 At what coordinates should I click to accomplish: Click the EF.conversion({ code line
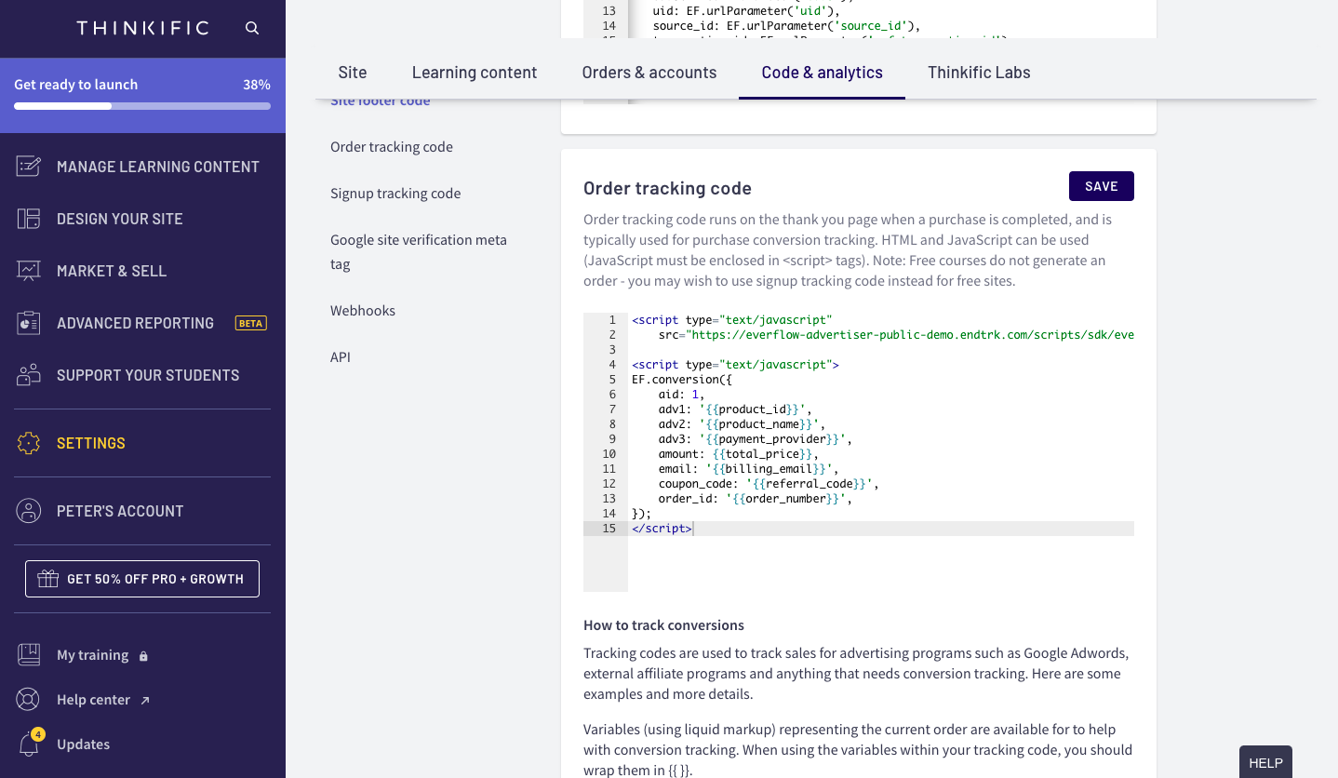click(x=682, y=380)
